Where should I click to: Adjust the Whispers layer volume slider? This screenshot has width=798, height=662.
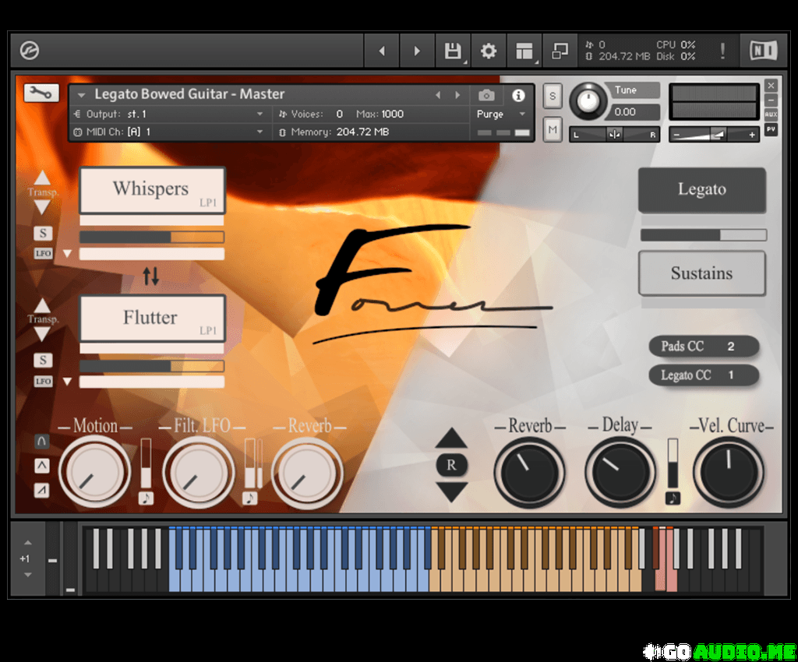(x=151, y=237)
